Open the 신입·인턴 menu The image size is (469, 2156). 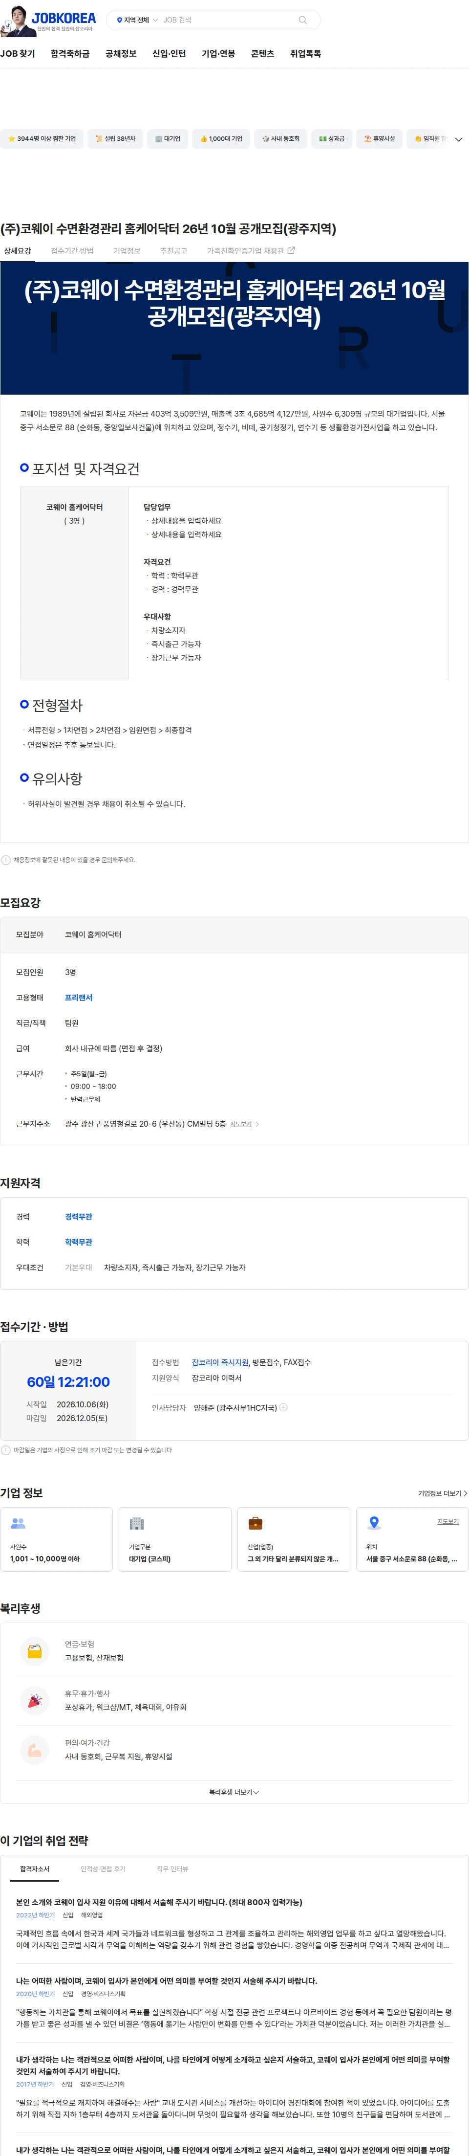169,54
